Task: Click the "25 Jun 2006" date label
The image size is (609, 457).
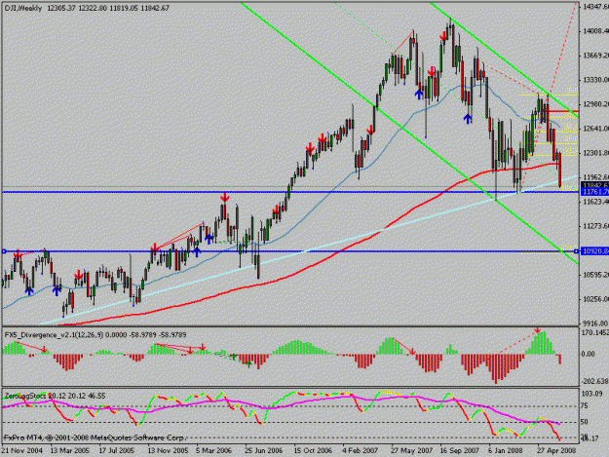Action: tap(263, 450)
